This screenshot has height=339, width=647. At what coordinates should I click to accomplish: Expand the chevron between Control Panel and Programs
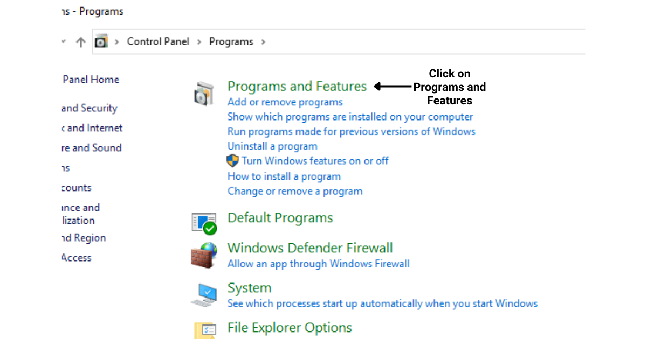coord(199,41)
